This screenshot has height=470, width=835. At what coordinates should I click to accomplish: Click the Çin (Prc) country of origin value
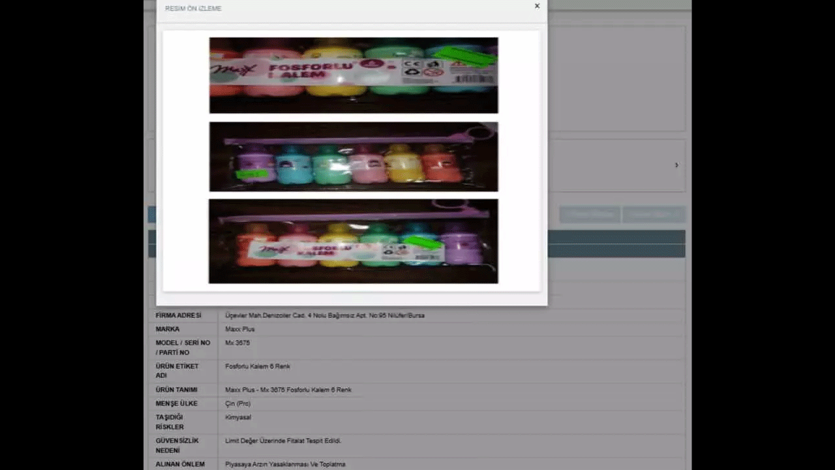(x=237, y=403)
